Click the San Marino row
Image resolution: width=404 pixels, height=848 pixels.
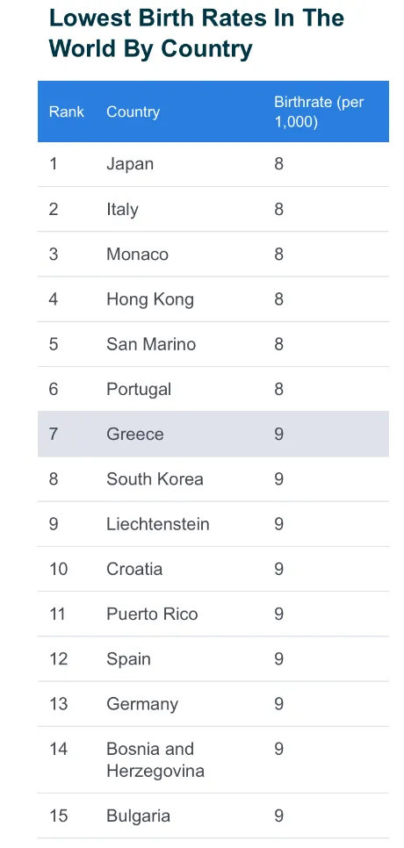[213, 344]
